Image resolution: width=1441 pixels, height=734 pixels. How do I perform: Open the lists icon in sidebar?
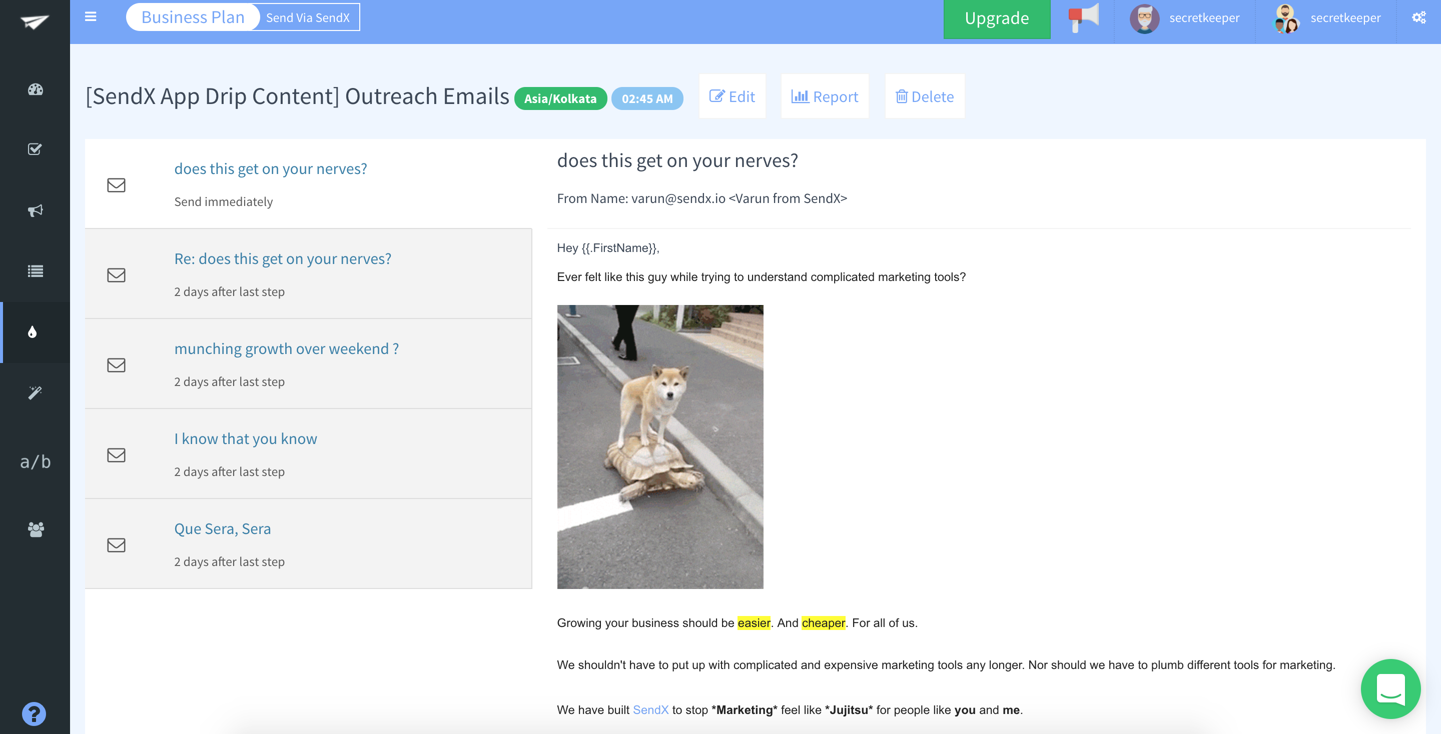tap(35, 271)
